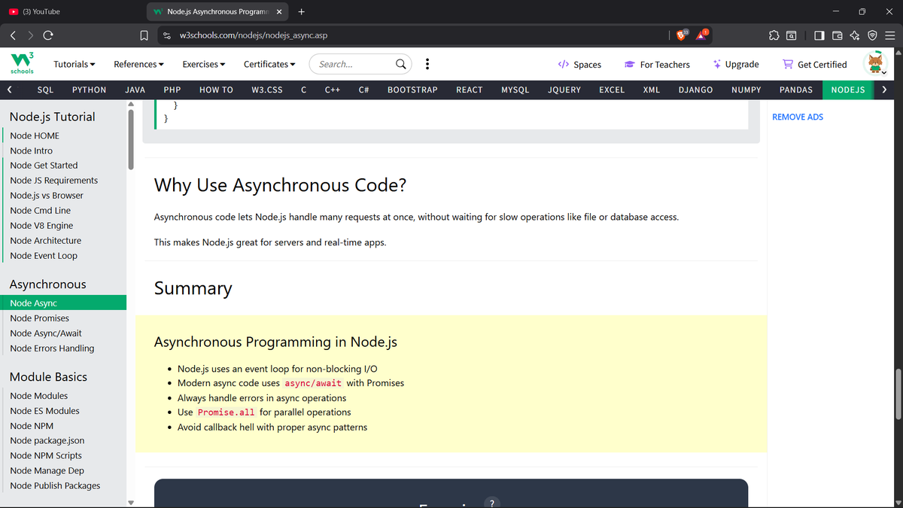Click the bookmark icon in the address bar
This screenshot has height=508, width=903.
pos(144,35)
